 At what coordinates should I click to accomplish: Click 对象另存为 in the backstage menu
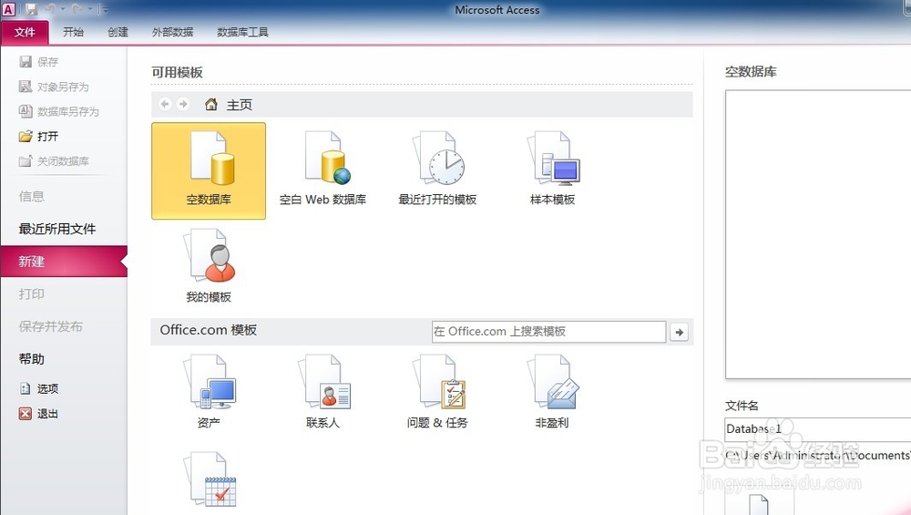[54, 87]
